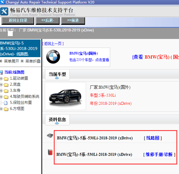This screenshot has width=179, height=174.
Task: Click the folder icon for 2.底盘
Action: (x=6, y=85)
